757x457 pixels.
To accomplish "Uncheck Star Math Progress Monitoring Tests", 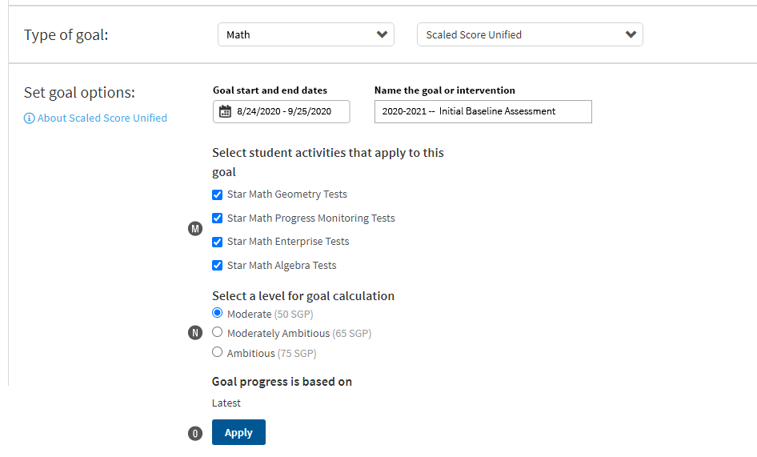I will point(217,218).
